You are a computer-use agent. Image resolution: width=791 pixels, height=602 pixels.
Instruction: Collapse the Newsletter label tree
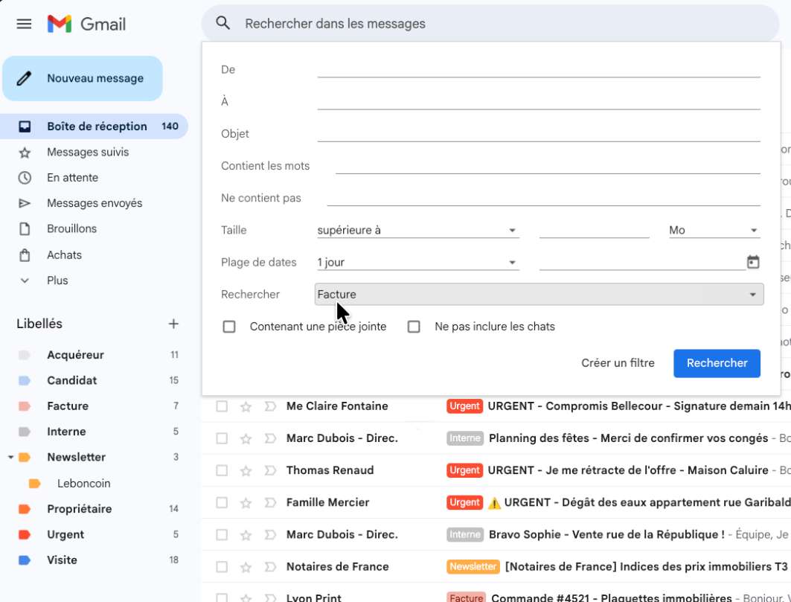point(11,457)
